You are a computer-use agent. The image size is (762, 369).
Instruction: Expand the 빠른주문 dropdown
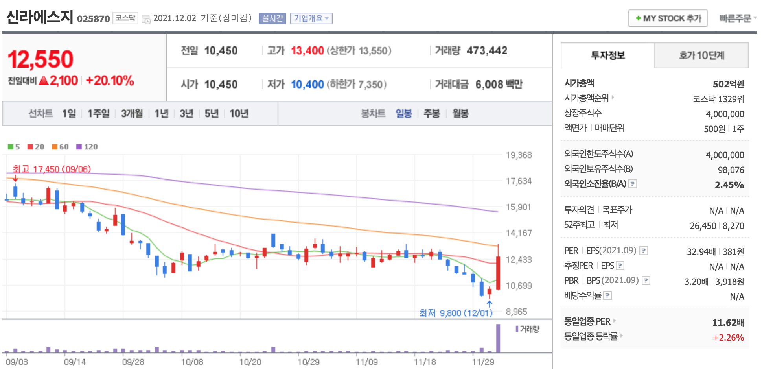[x=738, y=18]
